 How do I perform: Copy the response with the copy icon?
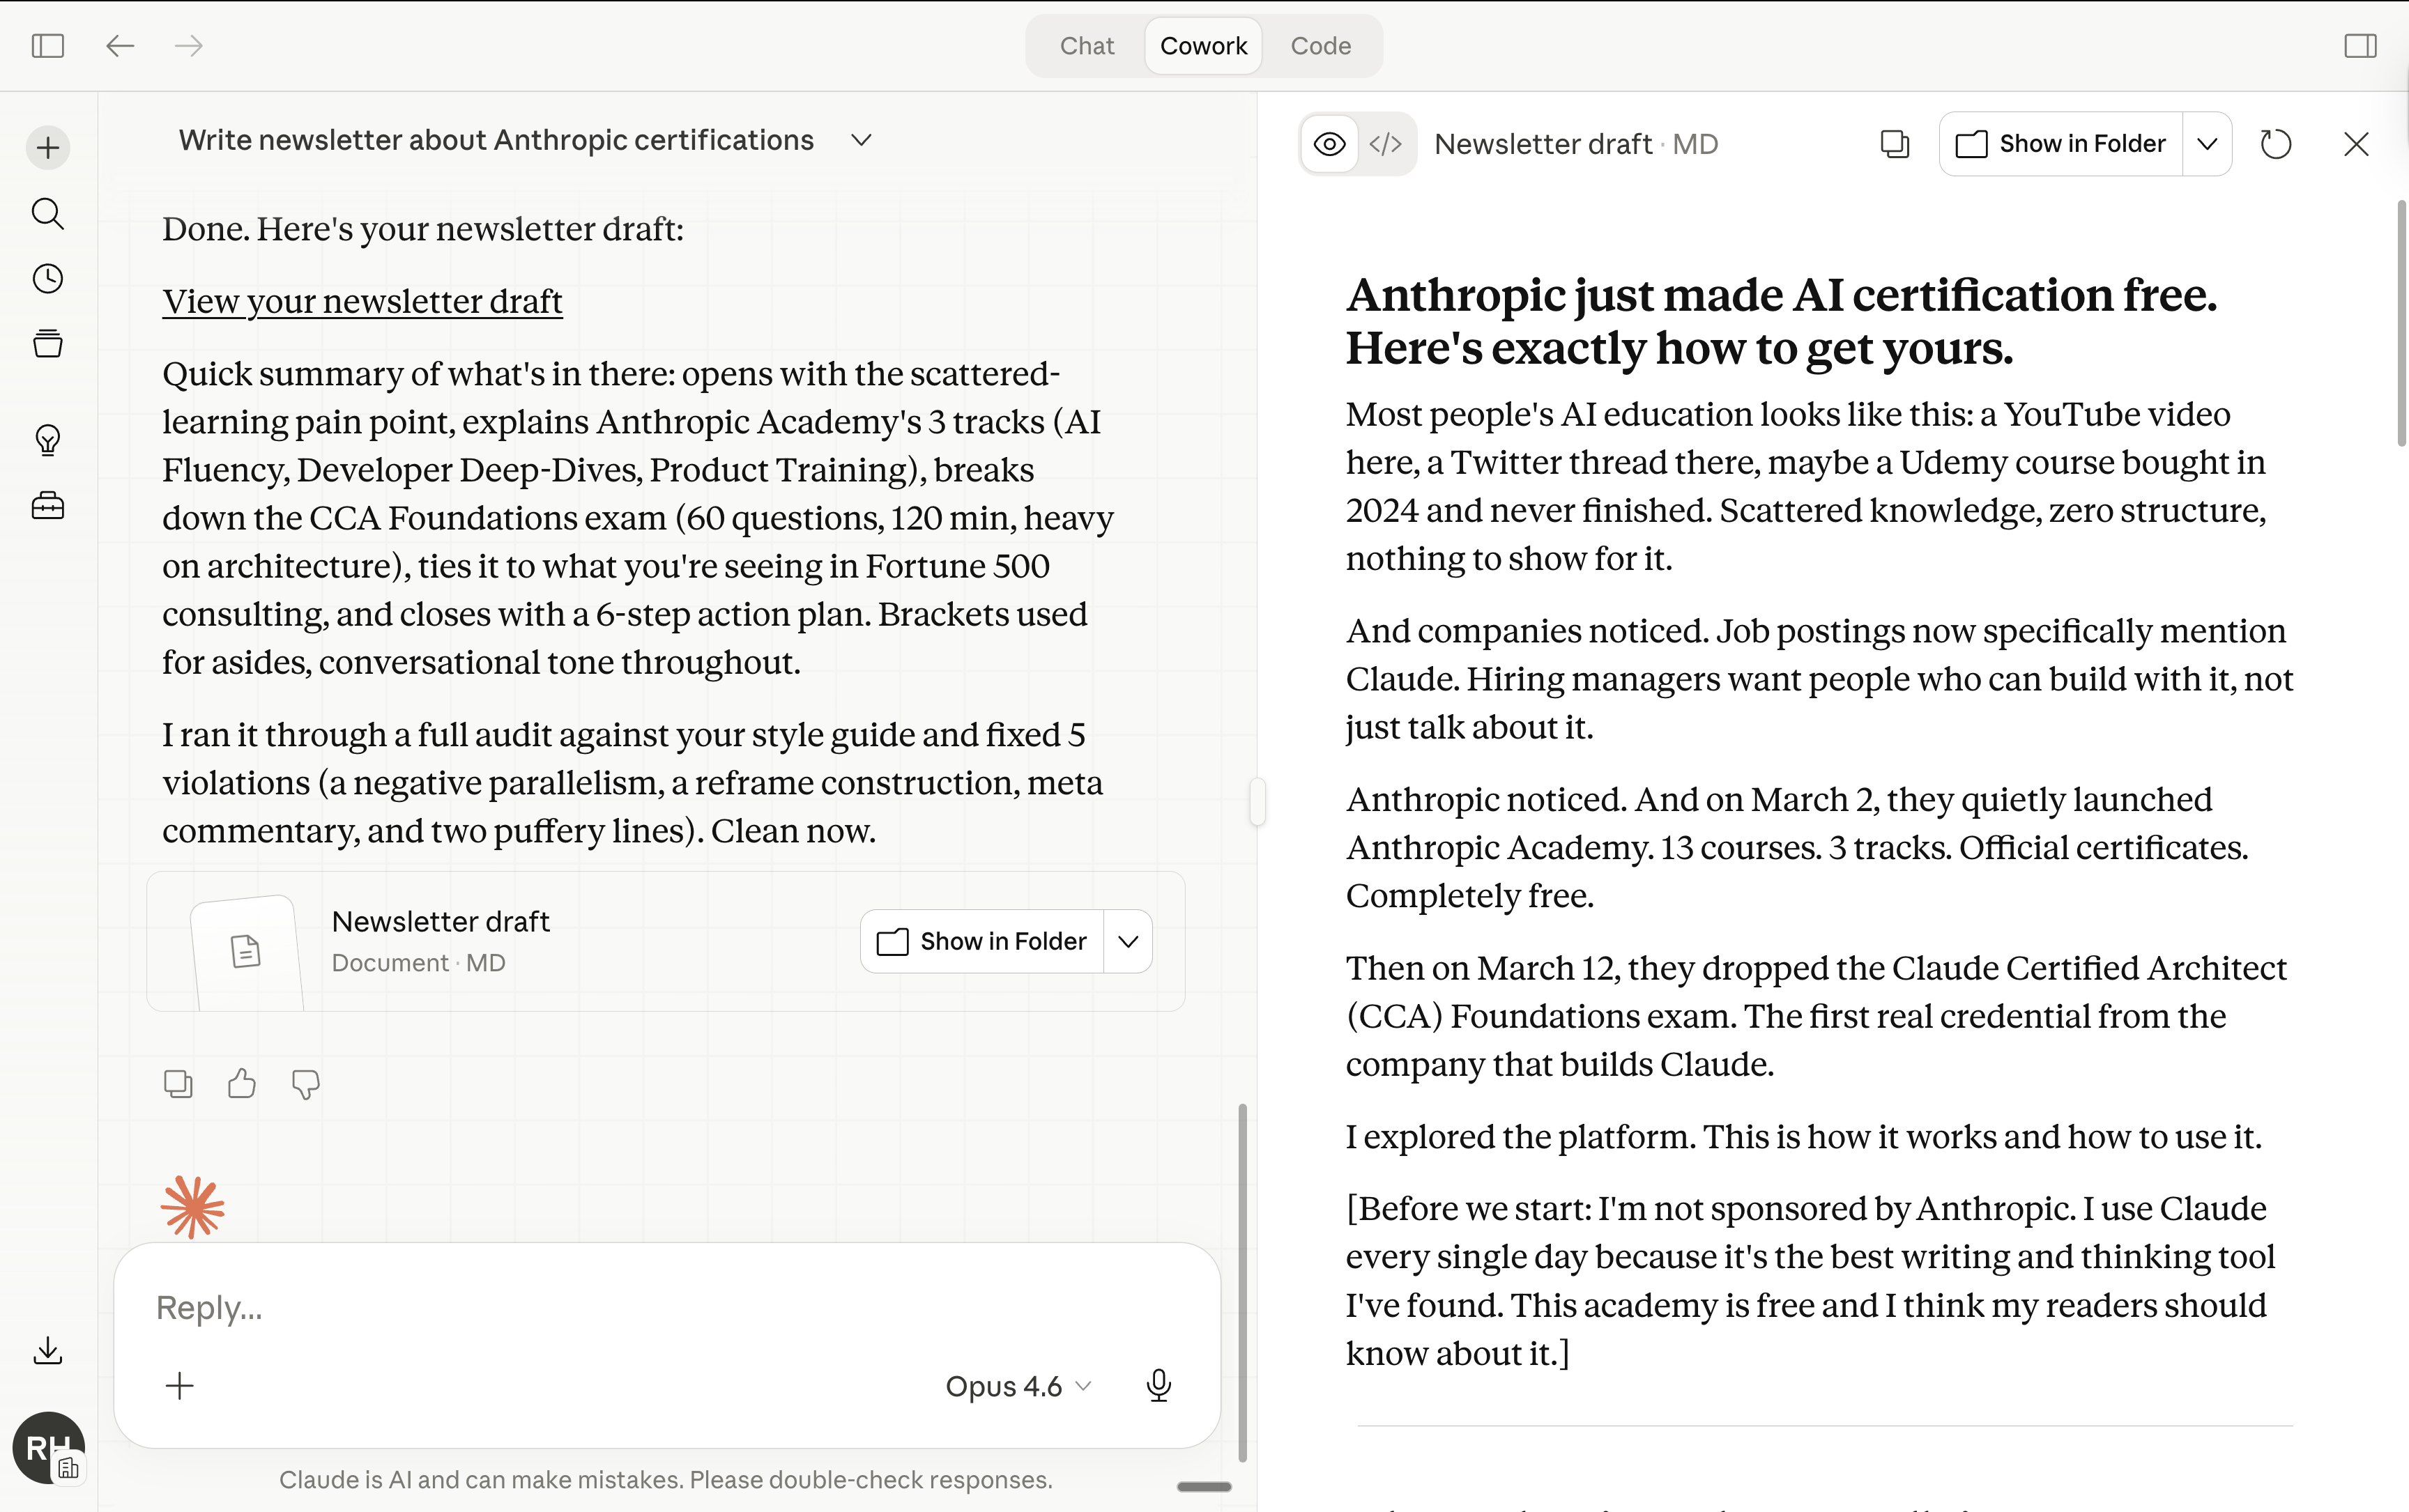(178, 1084)
